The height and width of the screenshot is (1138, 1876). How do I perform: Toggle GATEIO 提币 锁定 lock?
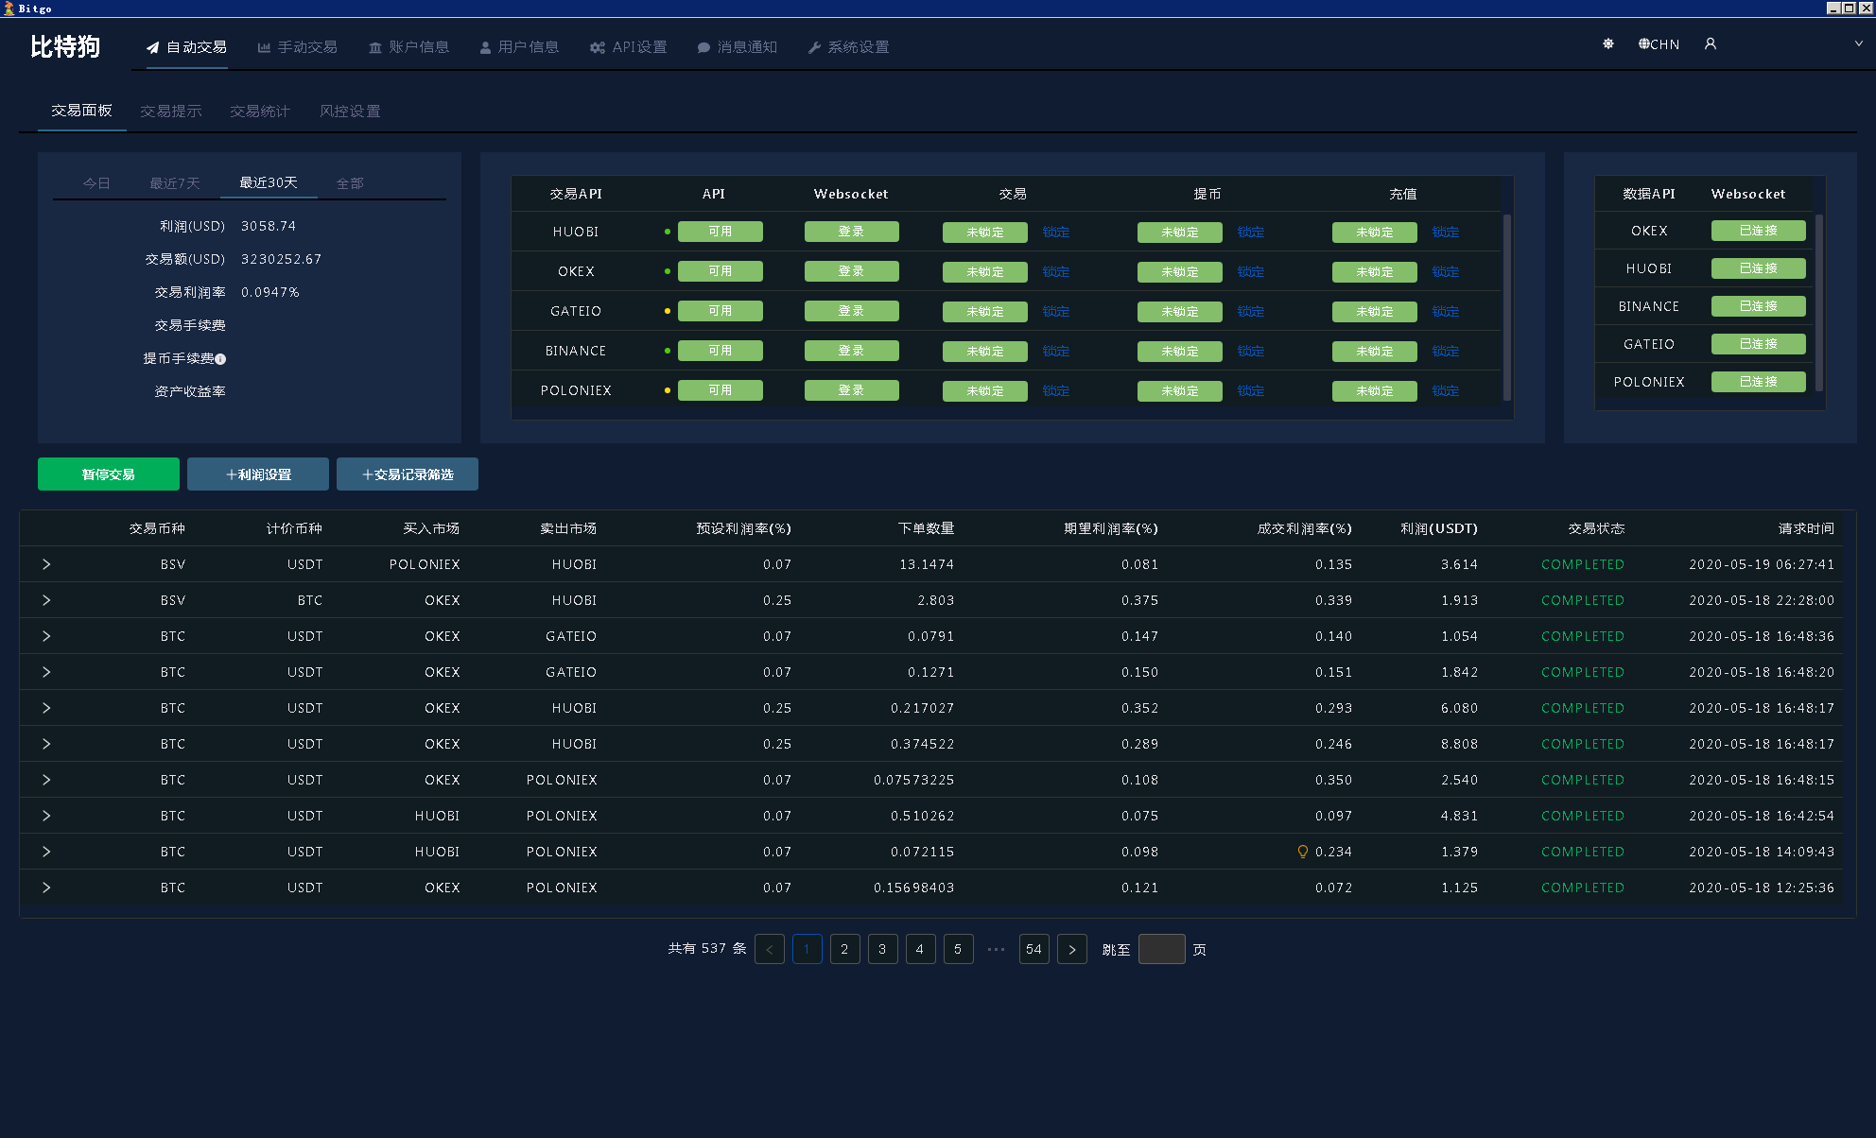pyautogui.click(x=1251, y=312)
